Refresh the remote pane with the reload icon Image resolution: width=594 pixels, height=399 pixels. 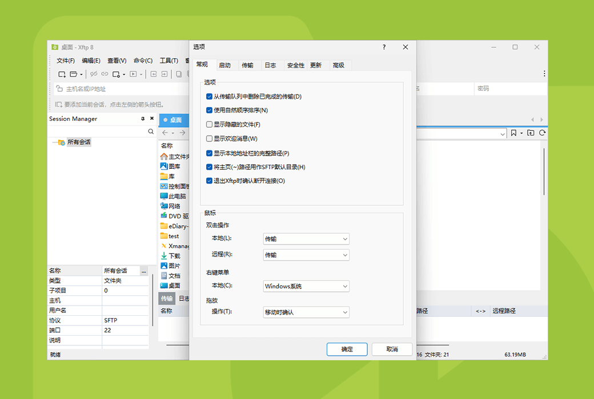coord(543,133)
